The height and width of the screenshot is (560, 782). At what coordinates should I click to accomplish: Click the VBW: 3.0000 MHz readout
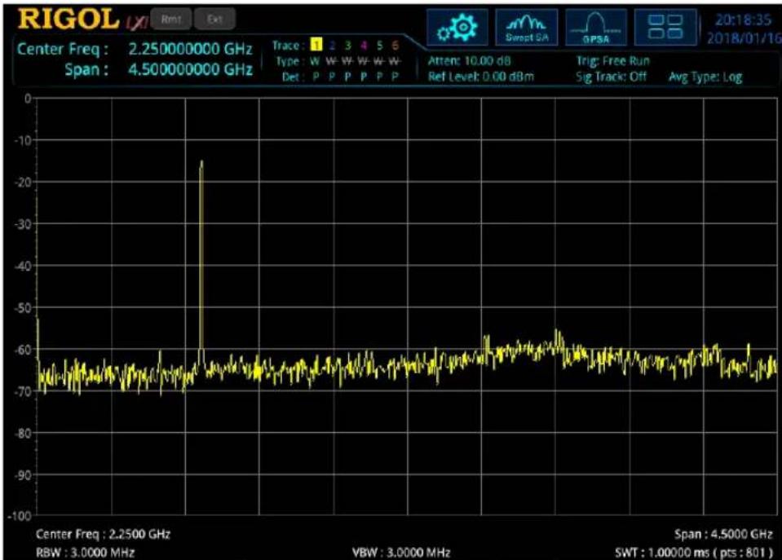tap(401, 553)
